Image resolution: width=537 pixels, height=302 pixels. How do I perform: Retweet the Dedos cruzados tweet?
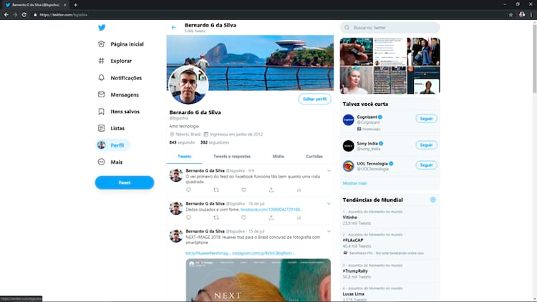pyautogui.click(x=216, y=218)
